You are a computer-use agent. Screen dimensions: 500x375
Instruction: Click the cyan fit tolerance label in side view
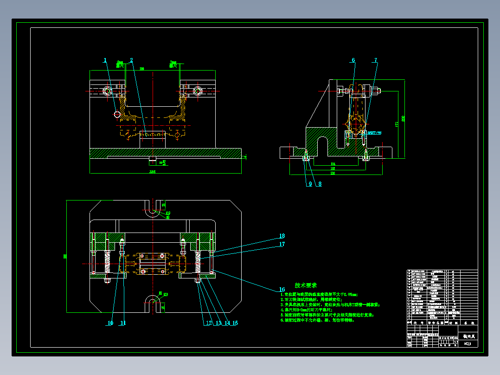pyautogui.click(x=374, y=133)
